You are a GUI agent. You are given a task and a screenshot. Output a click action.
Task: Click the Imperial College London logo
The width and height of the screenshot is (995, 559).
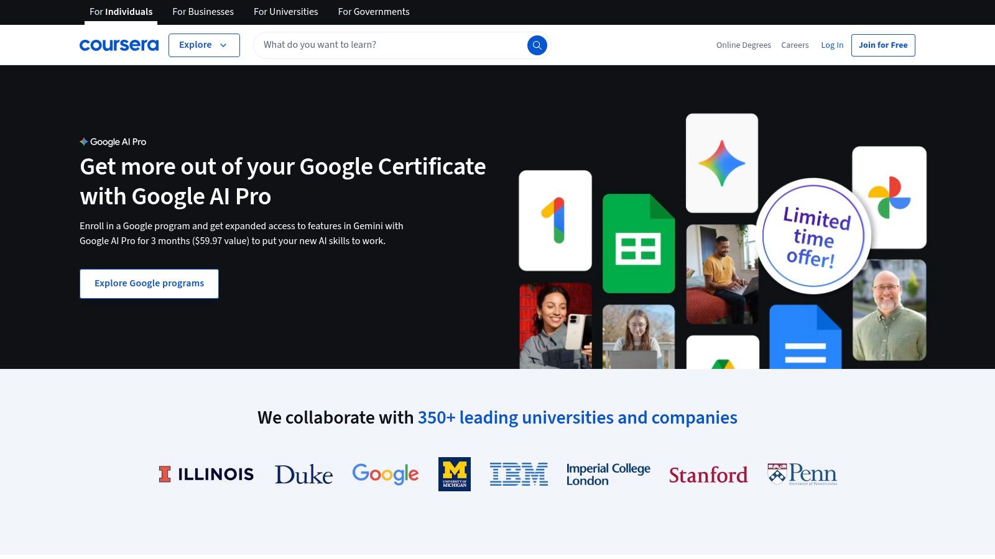(x=608, y=475)
